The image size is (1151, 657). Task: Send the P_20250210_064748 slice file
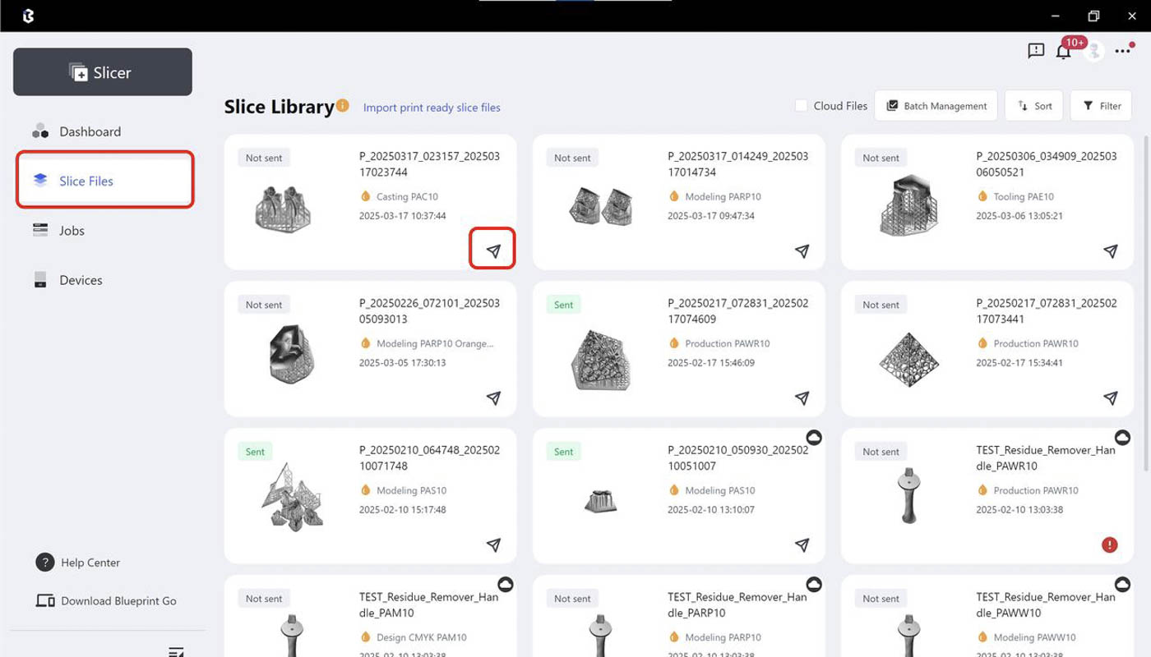point(493,545)
